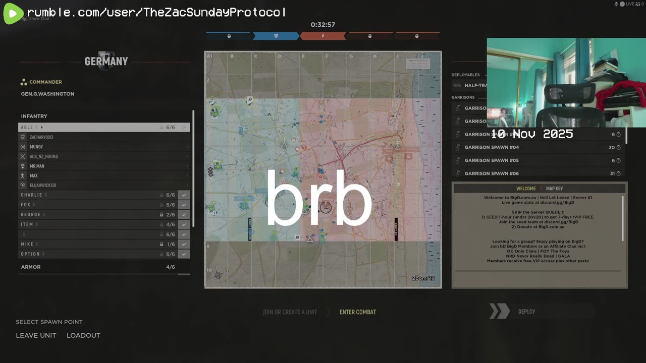Click the join arrow for OPTION unit
Screen dimensions: 646x363
(184, 254)
